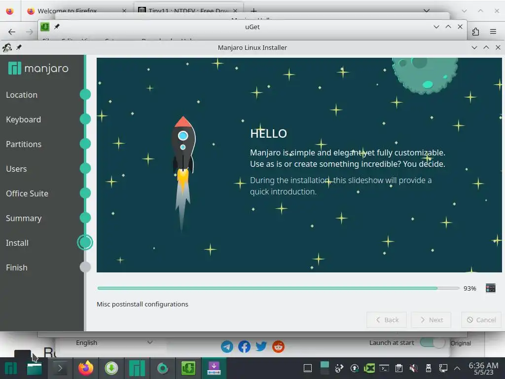Open the Manjaro Installer window menu icon
This screenshot has width=505, height=379.
pos(7,47)
